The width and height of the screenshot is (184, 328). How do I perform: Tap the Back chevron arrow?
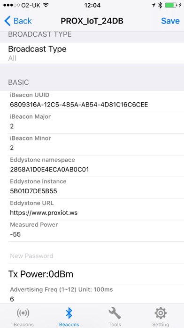8,21
